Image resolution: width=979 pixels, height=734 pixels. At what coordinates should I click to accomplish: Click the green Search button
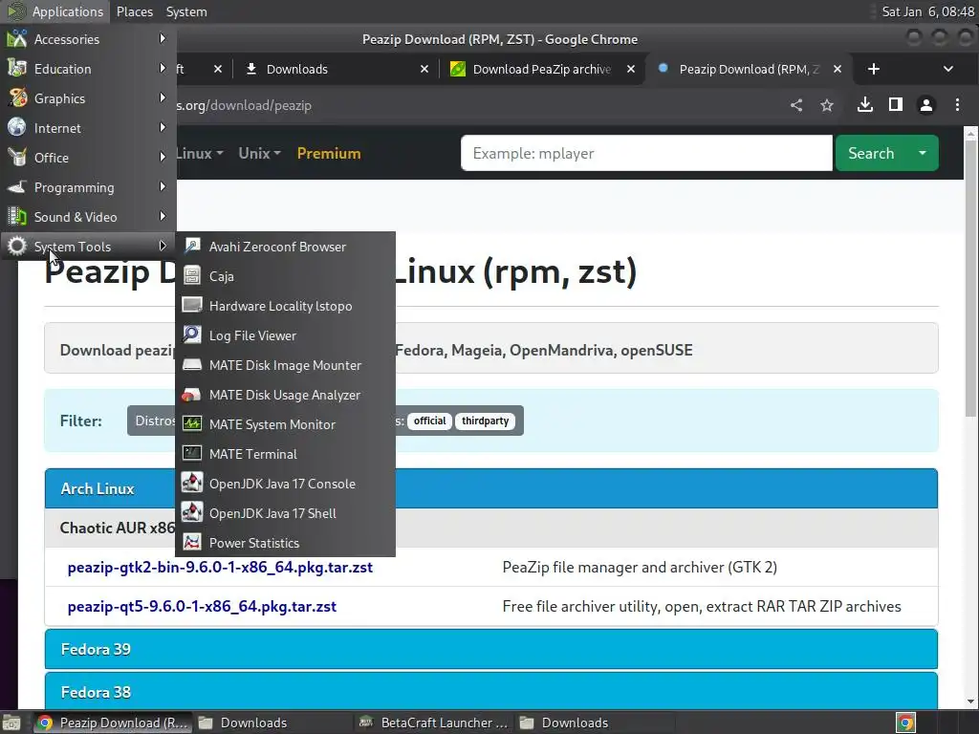(870, 153)
